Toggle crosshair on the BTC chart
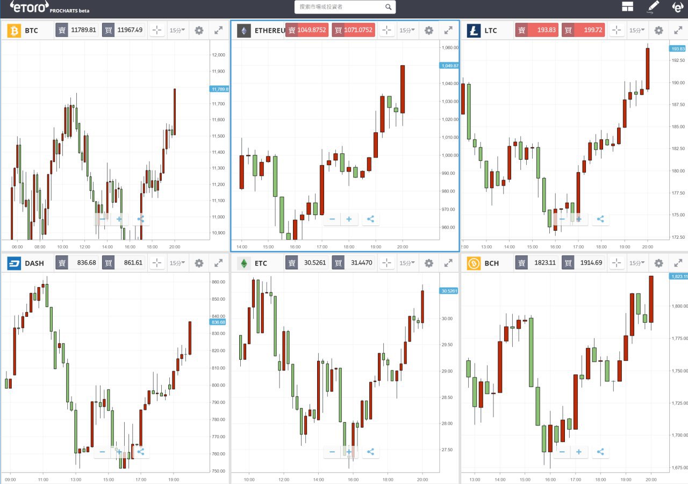688x484 pixels. pos(156,31)
